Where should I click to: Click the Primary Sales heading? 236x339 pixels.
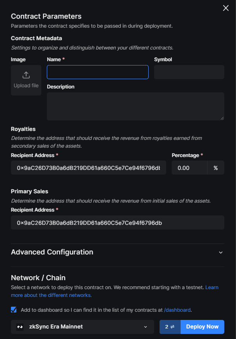click(29, 191)
